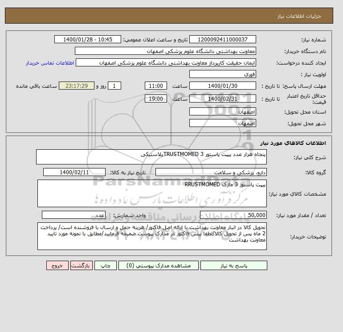Click the remaining days field showing 1
Screen dimensions: 343x332
(x=114, y=86)
